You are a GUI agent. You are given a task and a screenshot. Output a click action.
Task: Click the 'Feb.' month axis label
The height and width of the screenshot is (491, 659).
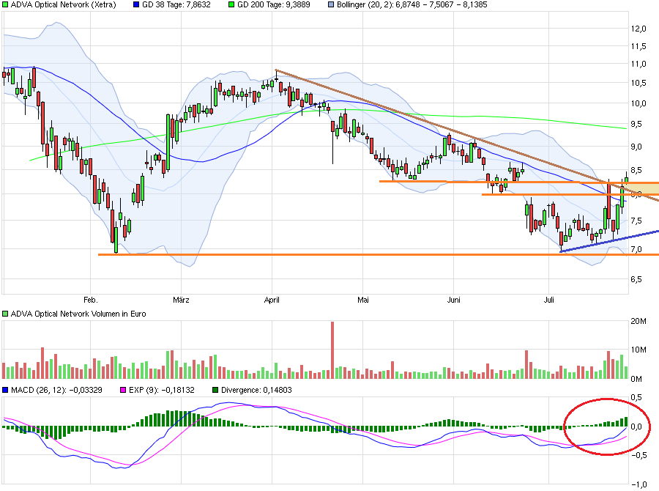coord(90,300)
